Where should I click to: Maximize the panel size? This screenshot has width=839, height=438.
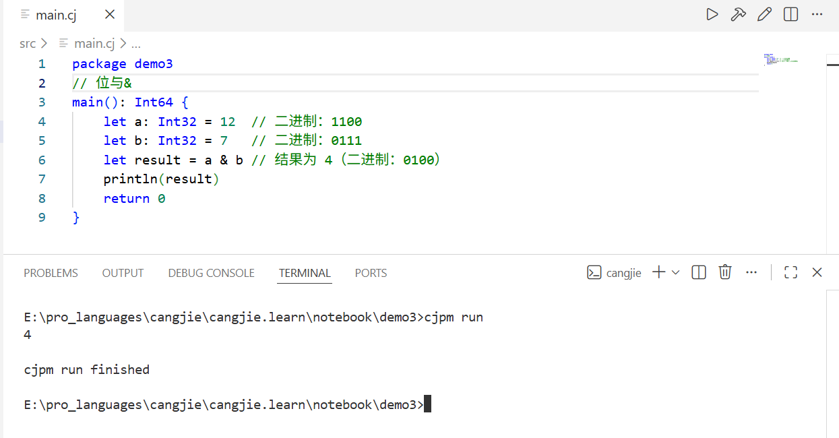coord(791,272)
